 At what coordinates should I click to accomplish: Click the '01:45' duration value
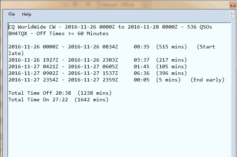tap(142, 67)
